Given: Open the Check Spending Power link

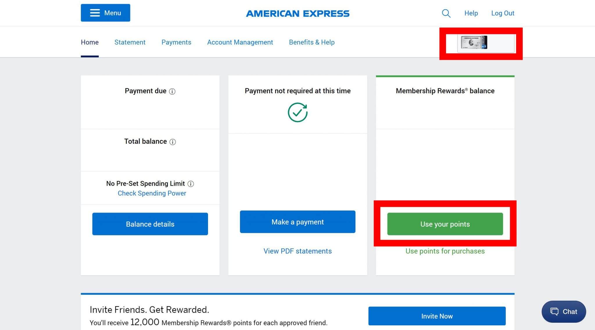Looking at the screenshot, I should (x=152, y=193).
